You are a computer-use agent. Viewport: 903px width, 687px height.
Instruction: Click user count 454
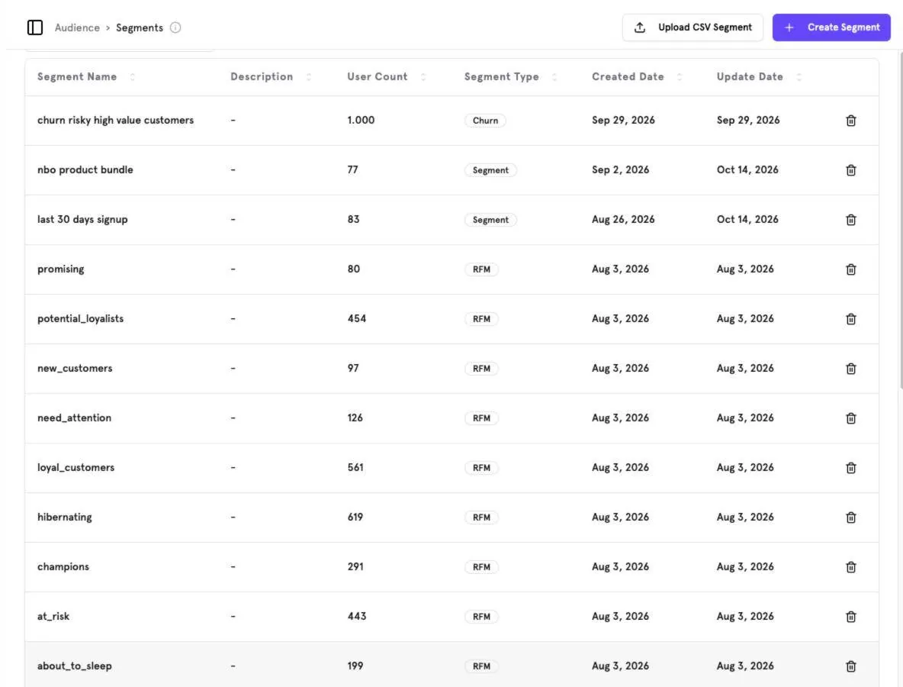(x=356, y=318)
